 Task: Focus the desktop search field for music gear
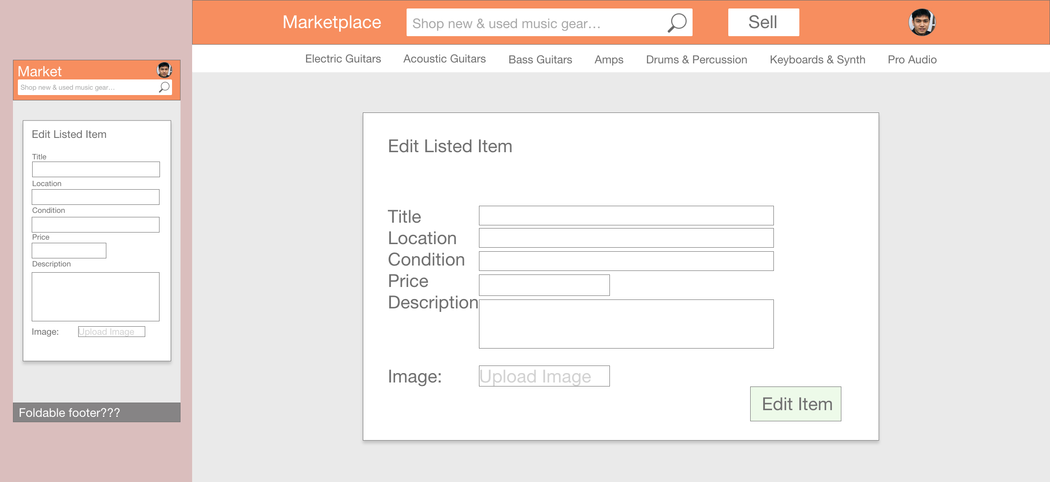(x=549, y=22)
